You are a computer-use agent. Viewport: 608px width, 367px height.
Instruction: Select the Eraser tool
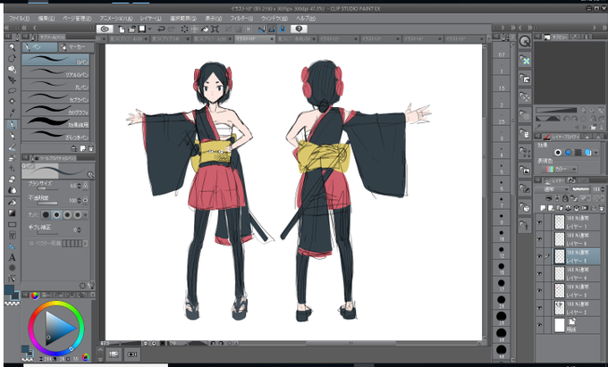[x=12, y=179]
